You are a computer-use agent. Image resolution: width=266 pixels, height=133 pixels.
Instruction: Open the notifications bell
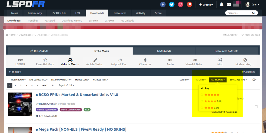[x=221, y=5]
